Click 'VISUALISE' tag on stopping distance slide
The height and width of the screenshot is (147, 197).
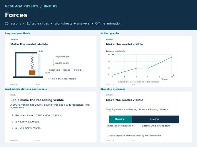click(110, 95)
